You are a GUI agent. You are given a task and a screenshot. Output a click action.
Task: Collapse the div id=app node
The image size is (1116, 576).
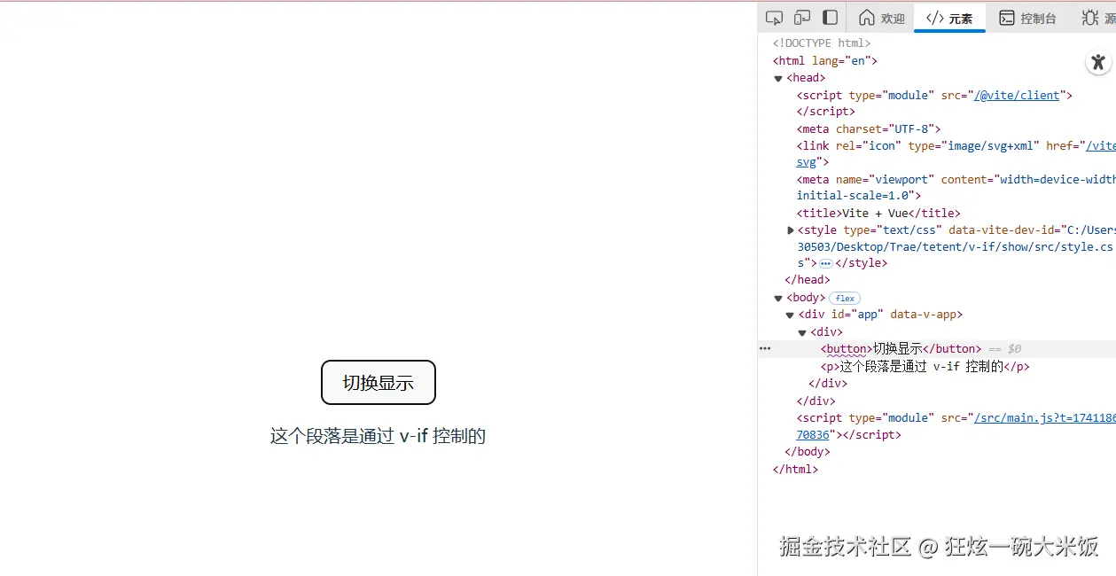click(790, 314)
